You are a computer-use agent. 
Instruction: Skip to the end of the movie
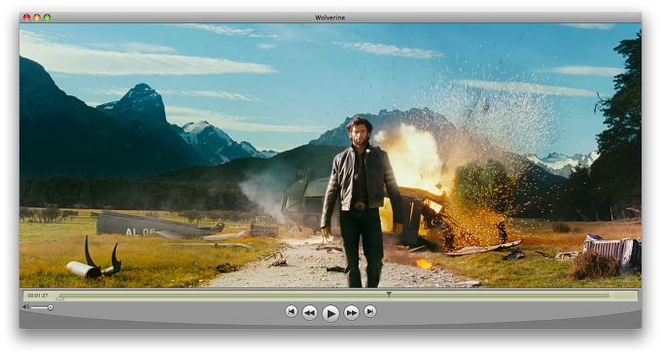(369, 311)
